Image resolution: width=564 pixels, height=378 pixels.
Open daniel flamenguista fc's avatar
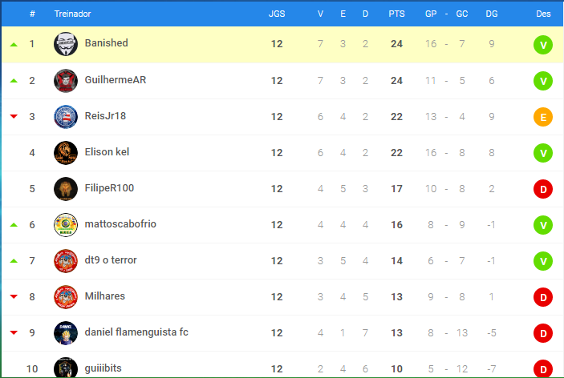[66, 333]
